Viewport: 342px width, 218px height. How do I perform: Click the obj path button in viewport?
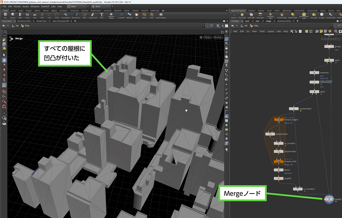click(15, 26)
